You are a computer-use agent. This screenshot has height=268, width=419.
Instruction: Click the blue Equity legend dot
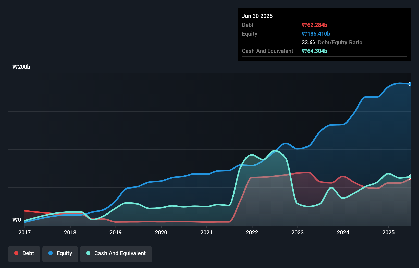tap(51, 253)
